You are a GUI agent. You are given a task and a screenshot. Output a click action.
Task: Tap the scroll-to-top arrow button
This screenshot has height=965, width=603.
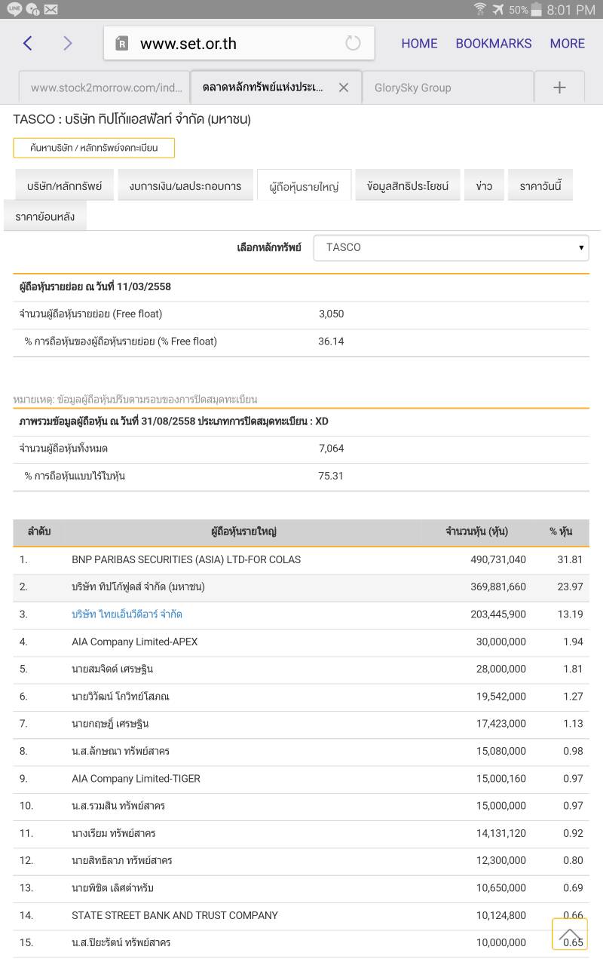pos(570,934)
